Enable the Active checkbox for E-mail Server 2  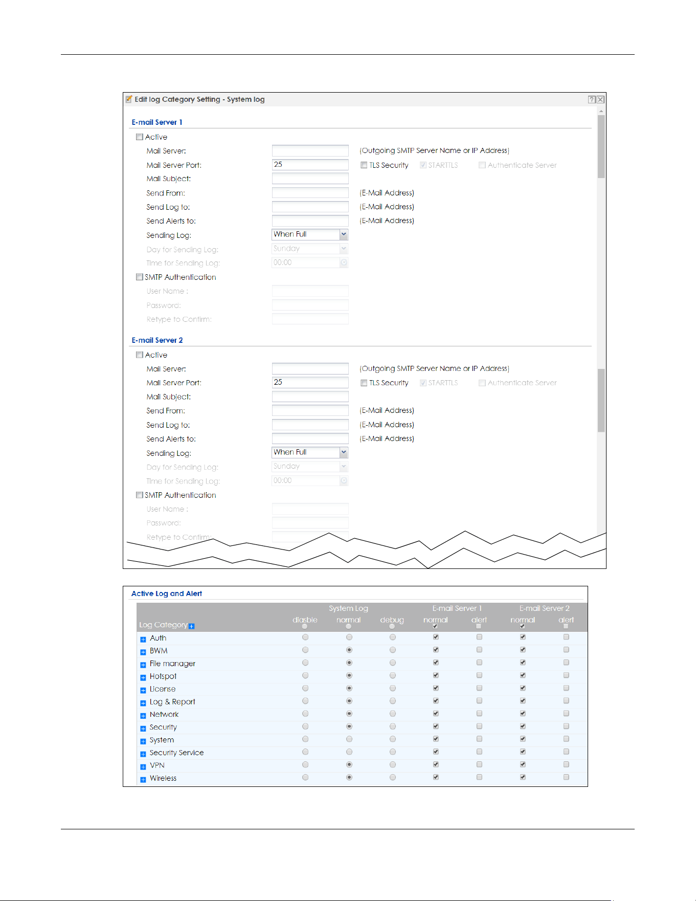pos(139,355)
